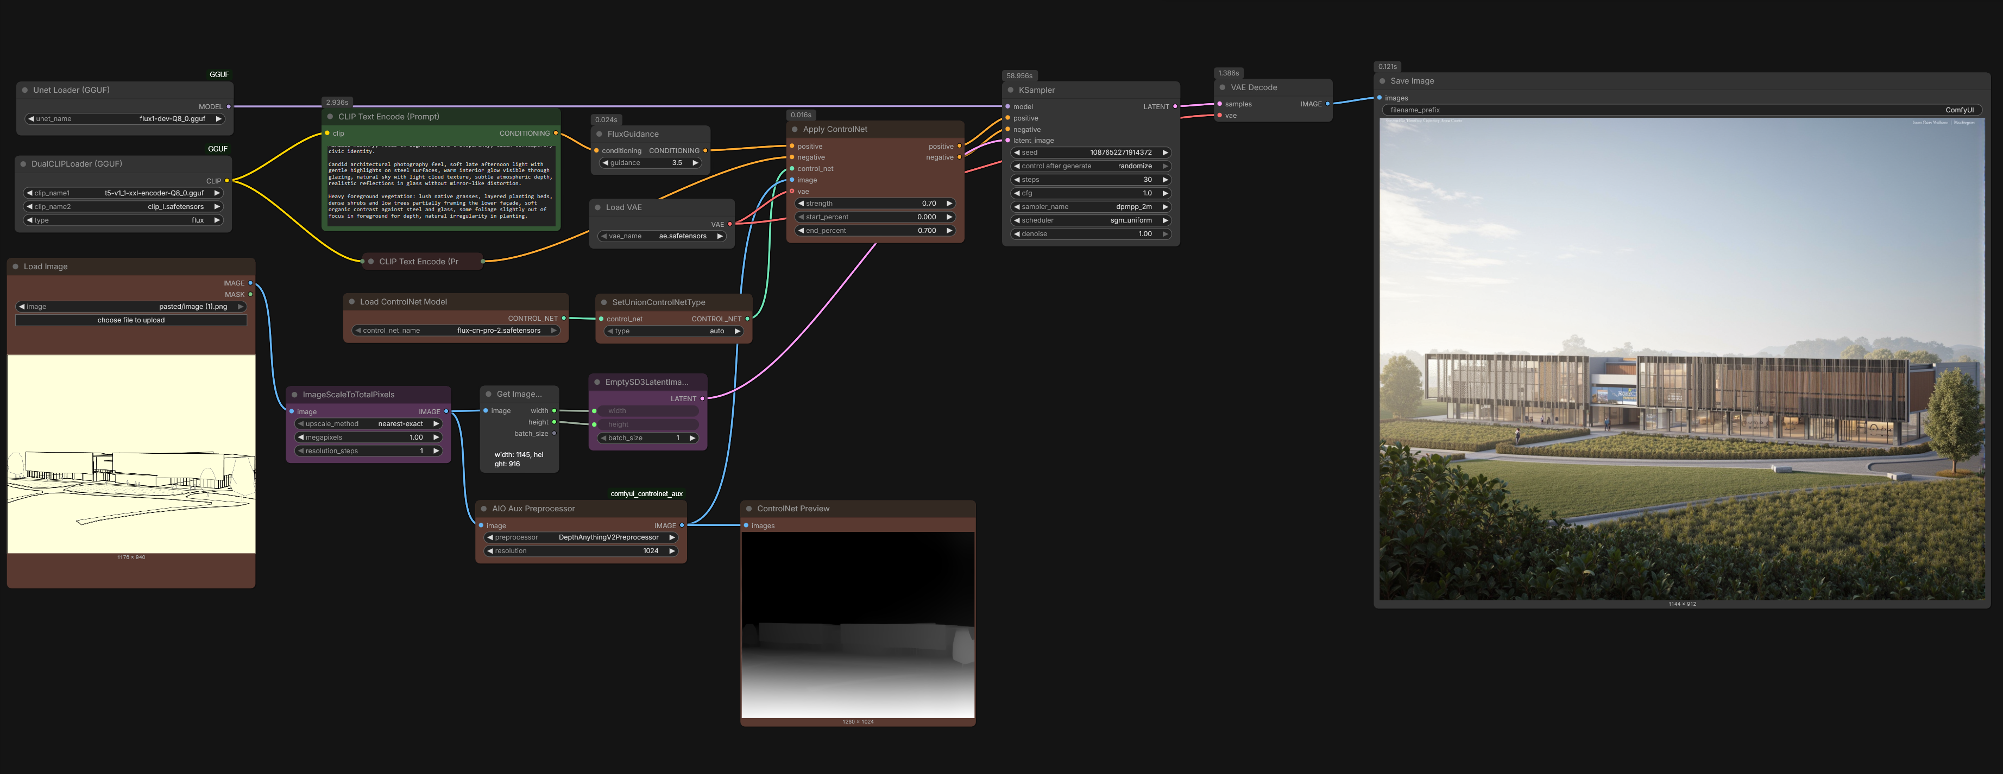Collapse the KSampler node via title dot
Viewport: 2003px width, 774px height.
[1011, 90]
